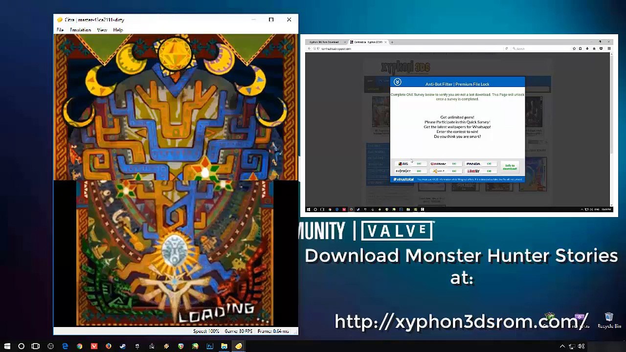Click the 'Anti-Bot Filter | Premium File Lock' heading
Viewport: 626px width, 352px height.
pos(457,84)
